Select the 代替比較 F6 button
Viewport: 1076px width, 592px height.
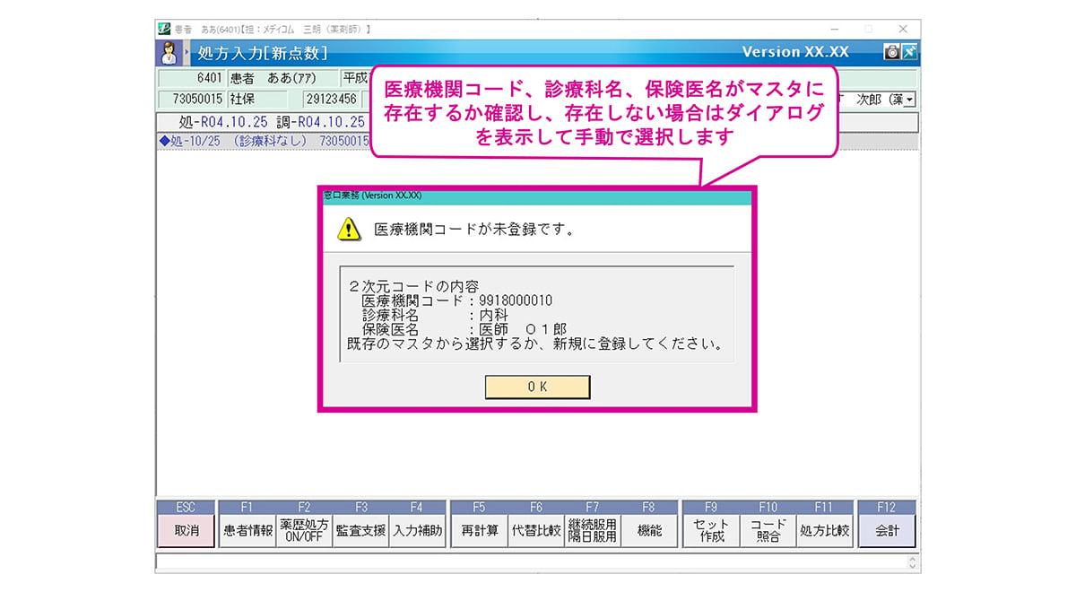tap(535, 531)
